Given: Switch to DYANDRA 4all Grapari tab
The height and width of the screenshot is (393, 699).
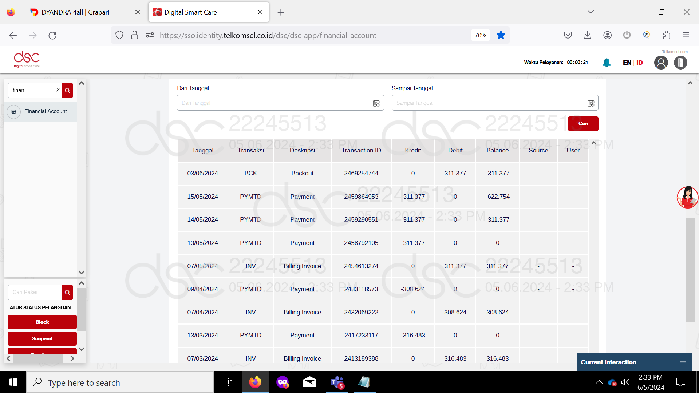Looking at the screenshot, I should pos(75,12).
